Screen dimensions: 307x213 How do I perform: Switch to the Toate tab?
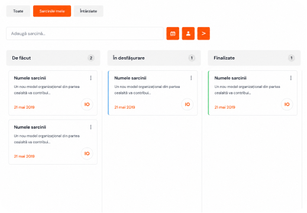coord(18,11)
